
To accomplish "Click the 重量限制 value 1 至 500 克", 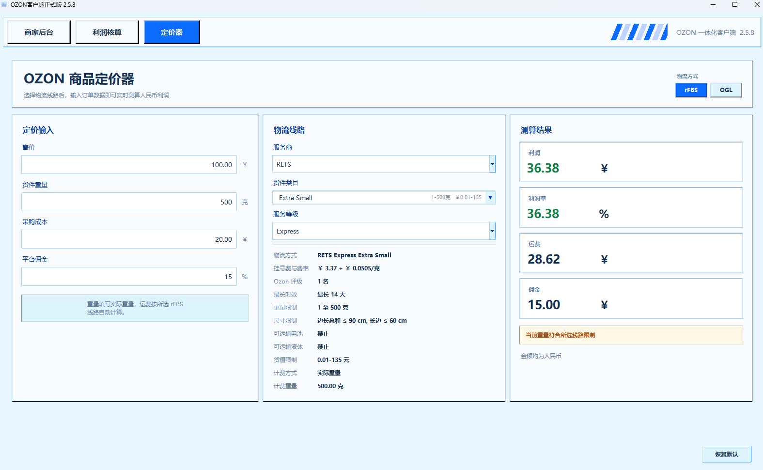I will coord(333,308).
